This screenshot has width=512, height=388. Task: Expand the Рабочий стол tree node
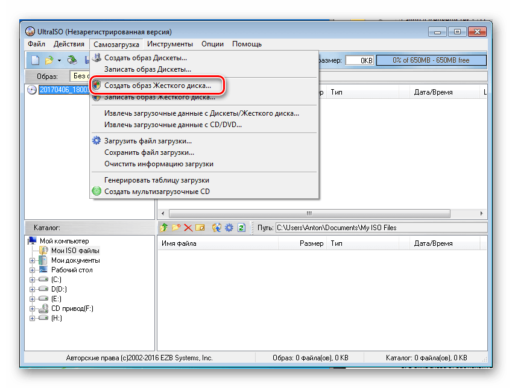coord(32,270)
